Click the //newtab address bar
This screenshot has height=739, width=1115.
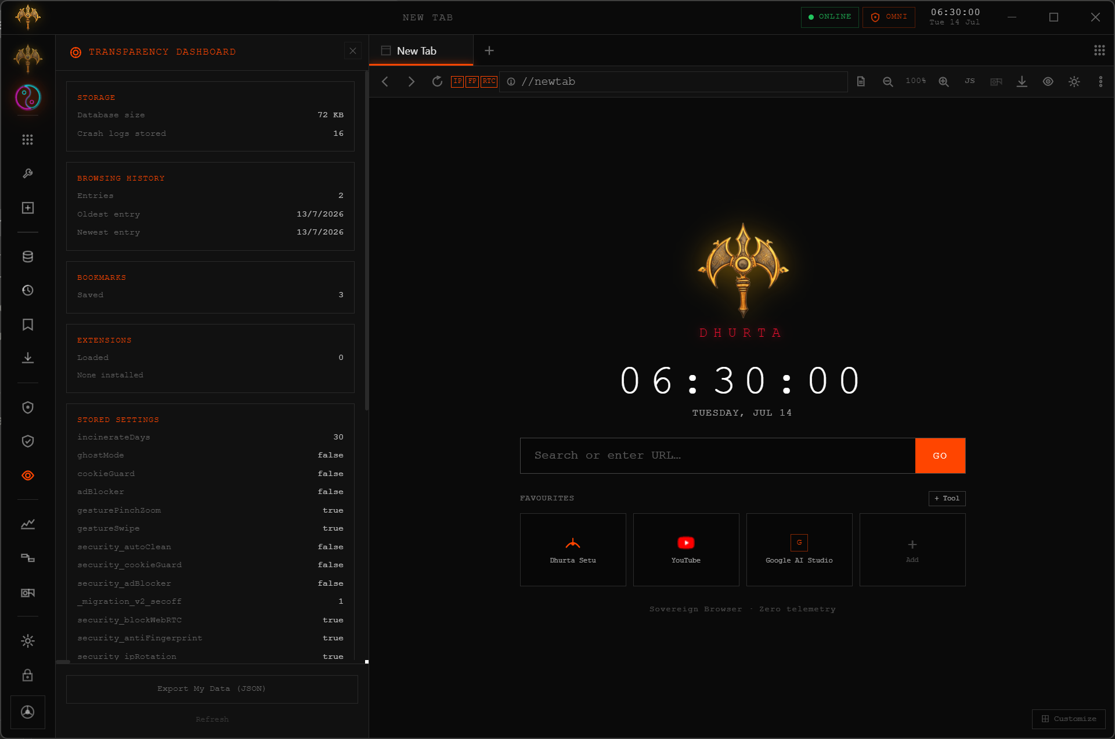tap(673, 82)
